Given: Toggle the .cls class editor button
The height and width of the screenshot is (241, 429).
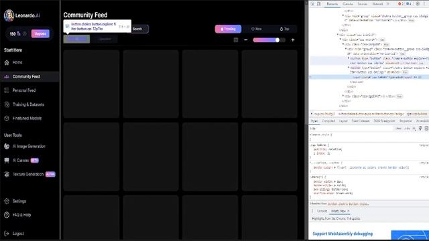Looking at the screenshot, I should 407,129.
